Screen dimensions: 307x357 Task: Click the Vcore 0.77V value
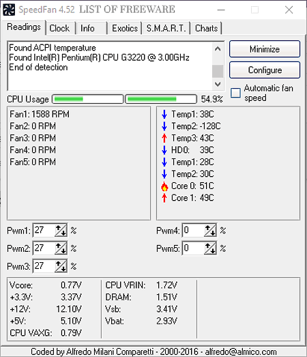(71, 285)
